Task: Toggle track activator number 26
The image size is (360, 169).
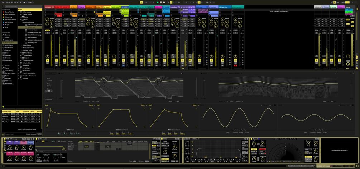Action: pos(72,60)
